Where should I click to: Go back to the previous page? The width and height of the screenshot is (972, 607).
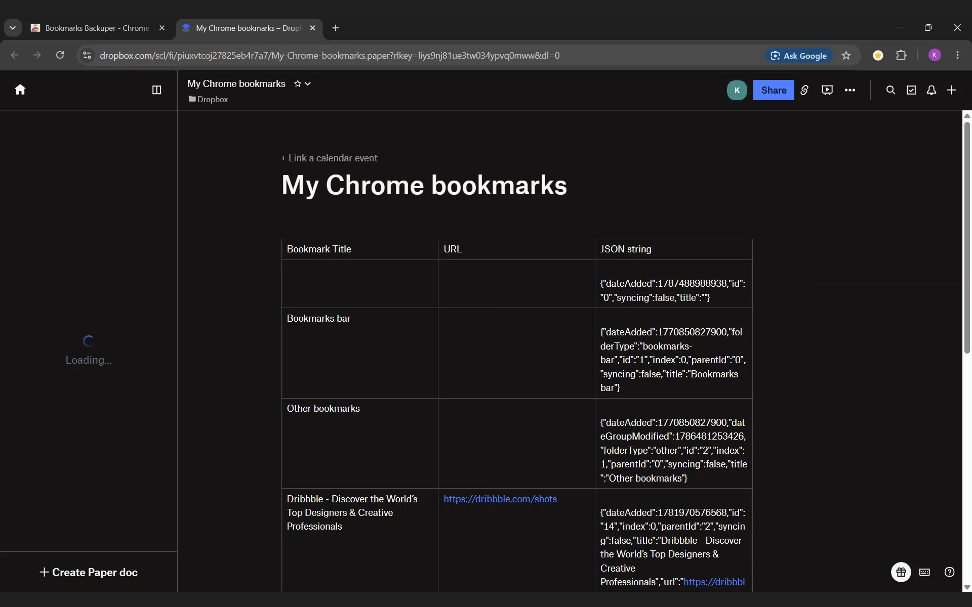pyautogui.click(x=15, y=55)
